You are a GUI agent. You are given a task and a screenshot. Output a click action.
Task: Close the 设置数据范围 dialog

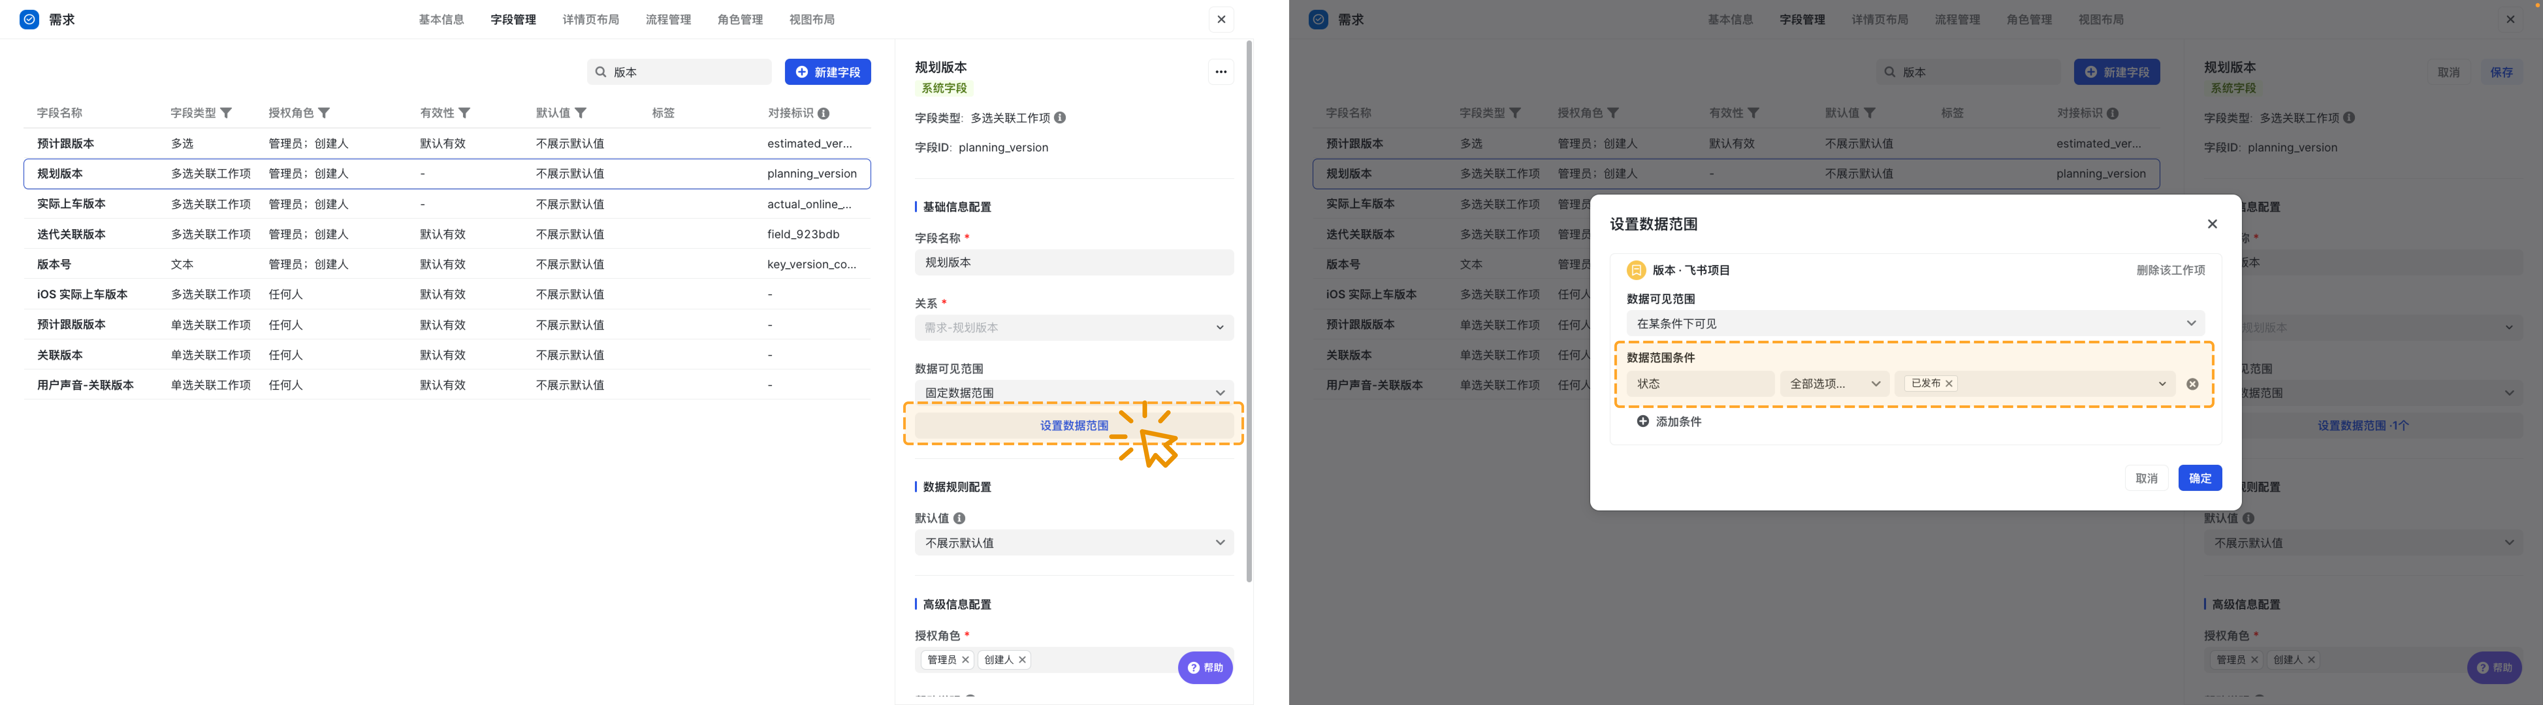[2212, 224]
